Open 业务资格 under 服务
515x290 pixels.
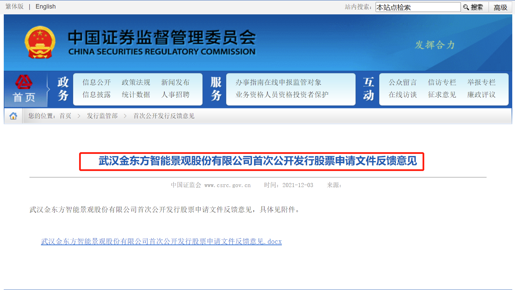[x=250, y=95]
